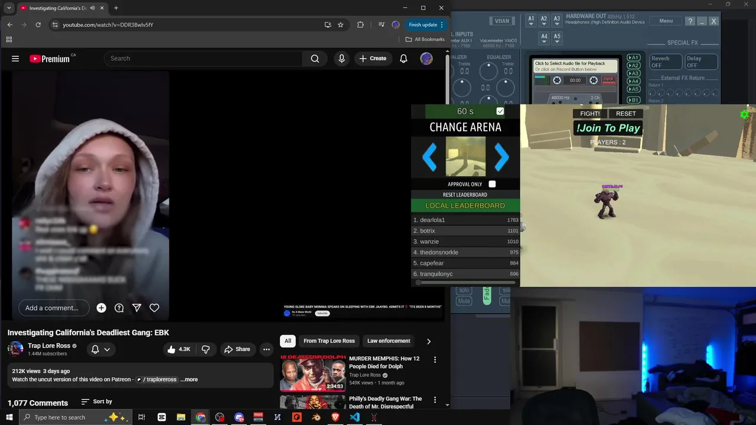Click the heart icon next to comment box
The height and width of the screenshot is (425, 756).
tap(154, 308)
